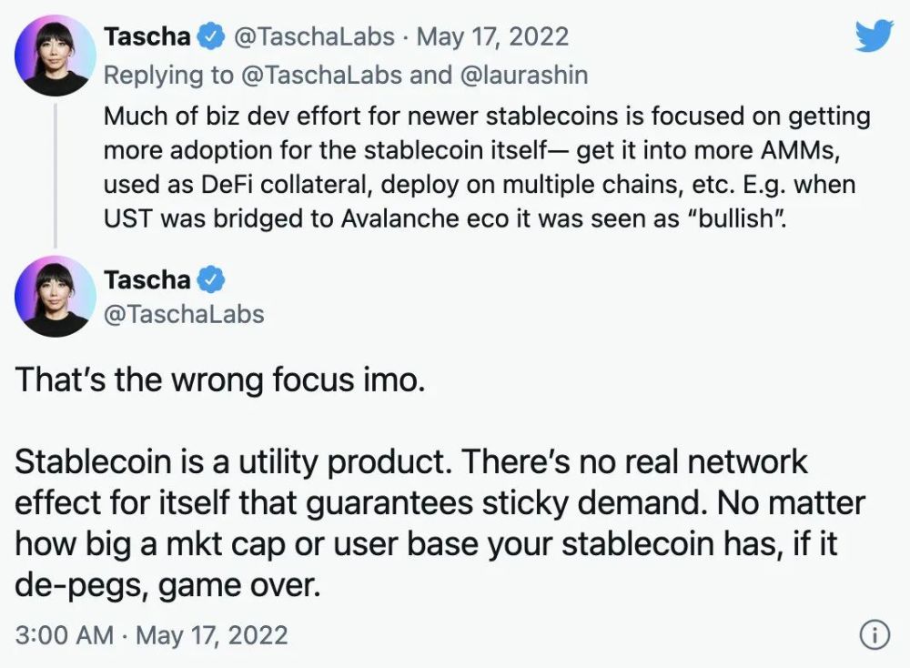This screenshot has height=668, width=910.
Task: Open the Twitter bird logo
Action: click(874, 35)
